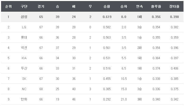Select the LG team name
The height and width of the screenshot is (106, 184).
(x=24, y=27)
